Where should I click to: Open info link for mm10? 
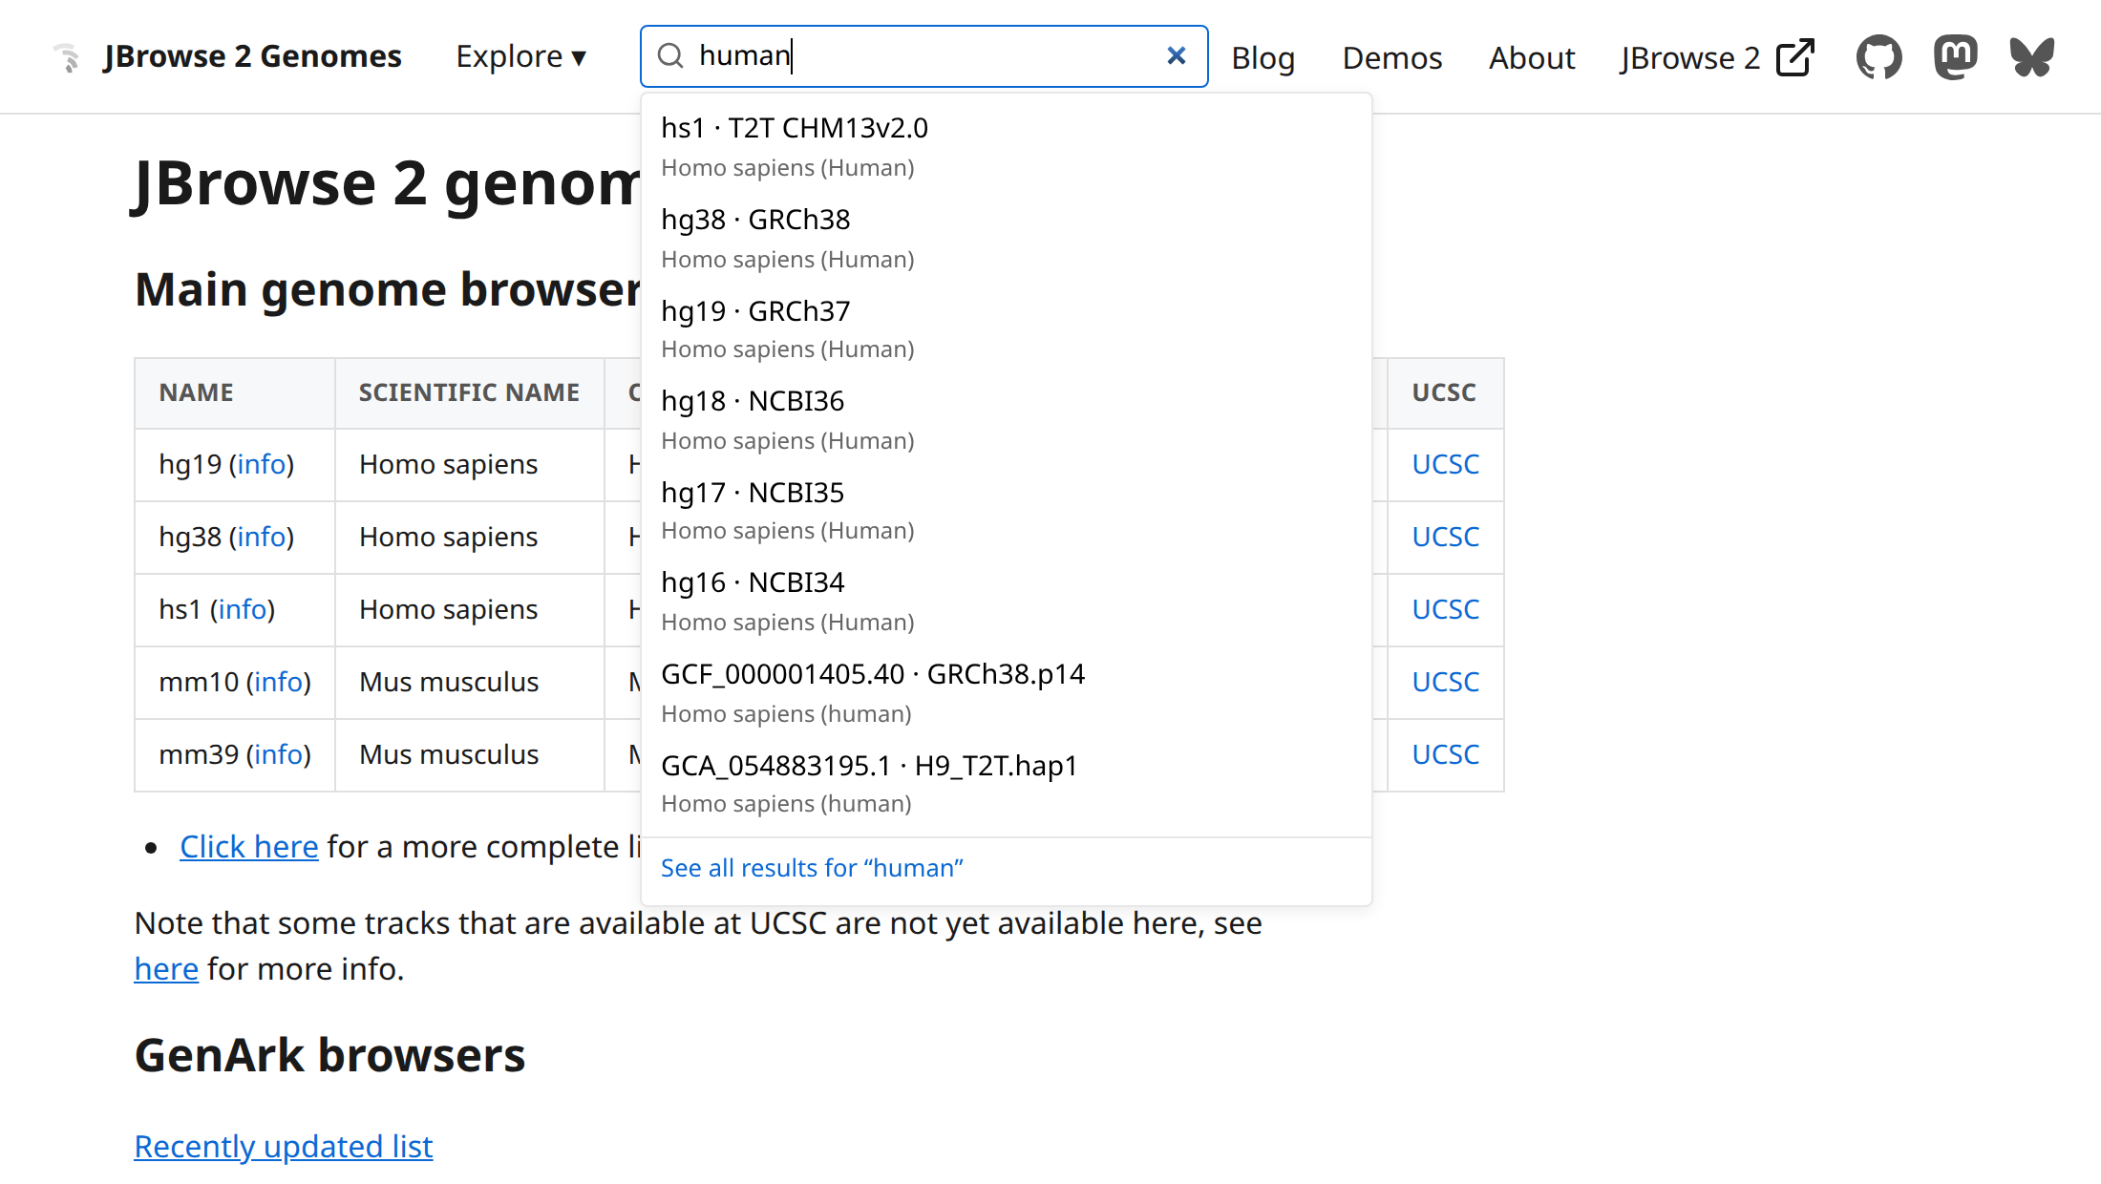coord(279,682)
